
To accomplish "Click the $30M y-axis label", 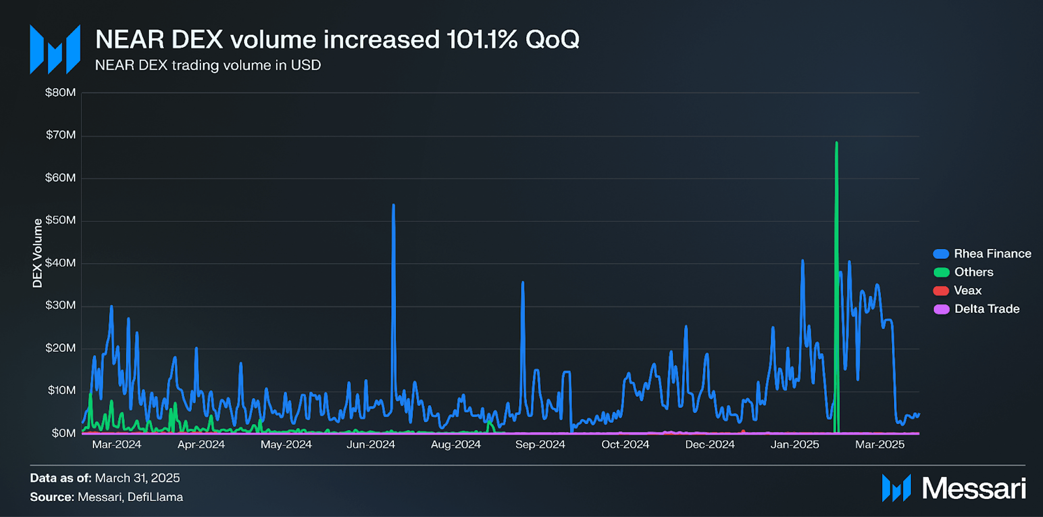I will (x=60, y=305).
